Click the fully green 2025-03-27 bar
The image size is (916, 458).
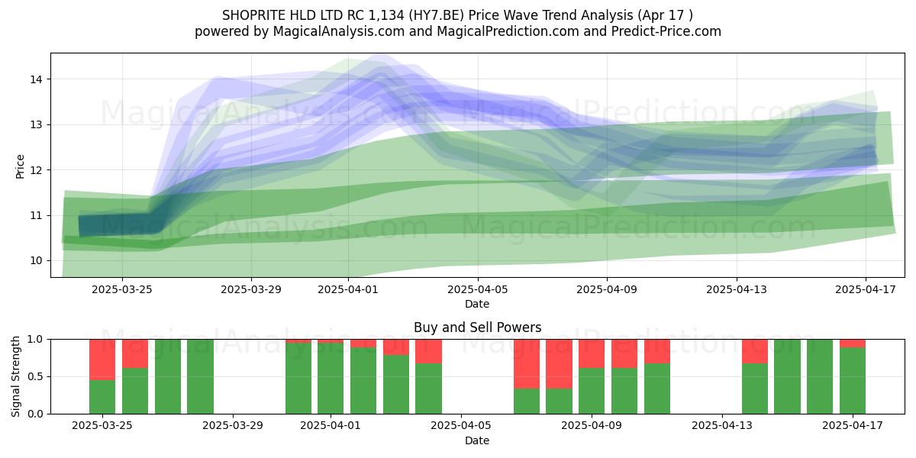(168, 376)
